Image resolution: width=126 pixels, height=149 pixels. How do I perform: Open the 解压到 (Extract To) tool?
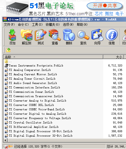point(26,37)
